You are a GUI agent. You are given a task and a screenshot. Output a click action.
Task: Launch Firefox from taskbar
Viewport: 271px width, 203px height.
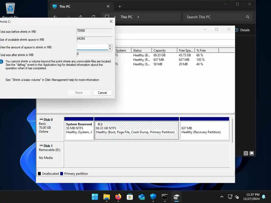(118, 197)
